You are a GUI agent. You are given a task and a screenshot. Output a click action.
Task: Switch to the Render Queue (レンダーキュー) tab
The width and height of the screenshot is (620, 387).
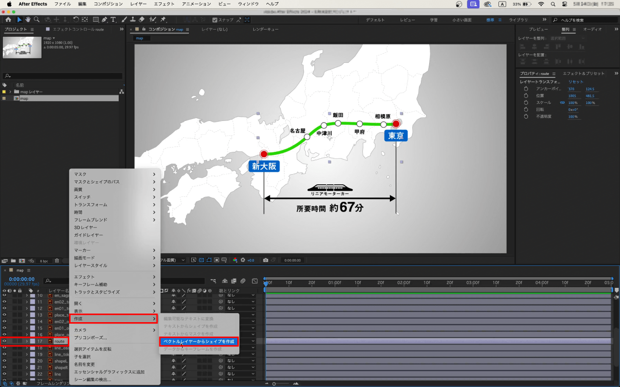[x=265, y=30]
